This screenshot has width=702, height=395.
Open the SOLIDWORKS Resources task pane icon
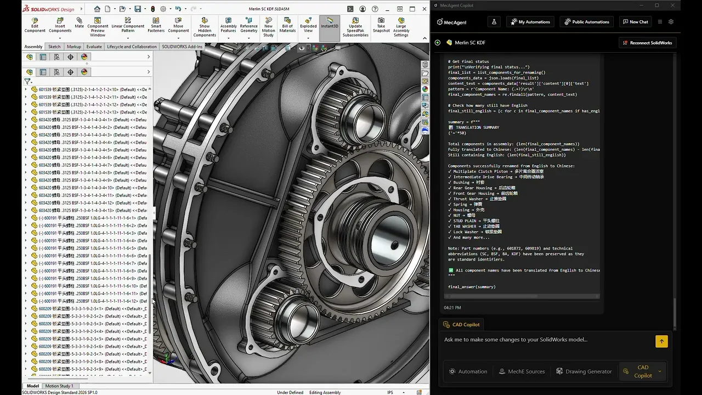[425, 65]
